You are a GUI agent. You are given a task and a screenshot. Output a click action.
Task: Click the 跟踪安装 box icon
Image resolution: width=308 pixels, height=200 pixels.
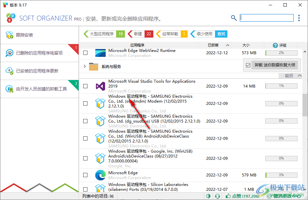tap(9, 35)
